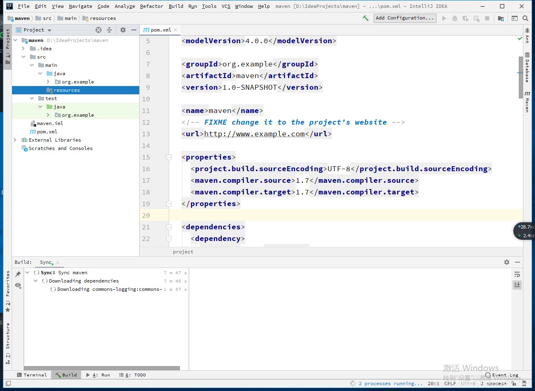
Task: Collapse the main folder
Action: coord(32,65)
